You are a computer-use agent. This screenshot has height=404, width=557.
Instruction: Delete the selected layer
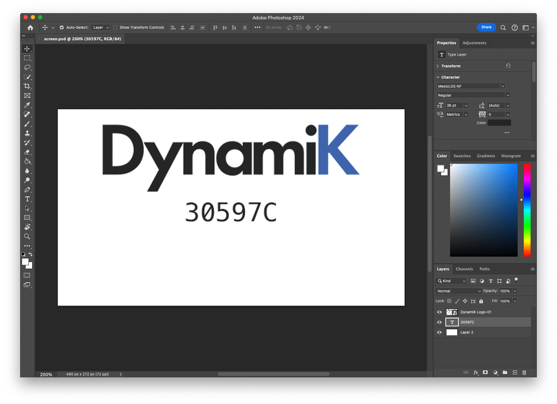point(524,372)
